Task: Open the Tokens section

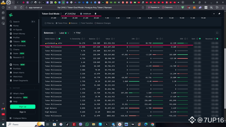Action: [x=16, y=41]
